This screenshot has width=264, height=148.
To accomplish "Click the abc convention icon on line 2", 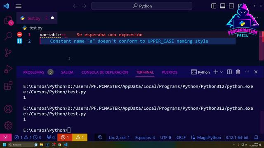I will point(19,41).
